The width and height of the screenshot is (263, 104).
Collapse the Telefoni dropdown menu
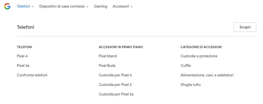pyautogui.click(x=25, y=6)
